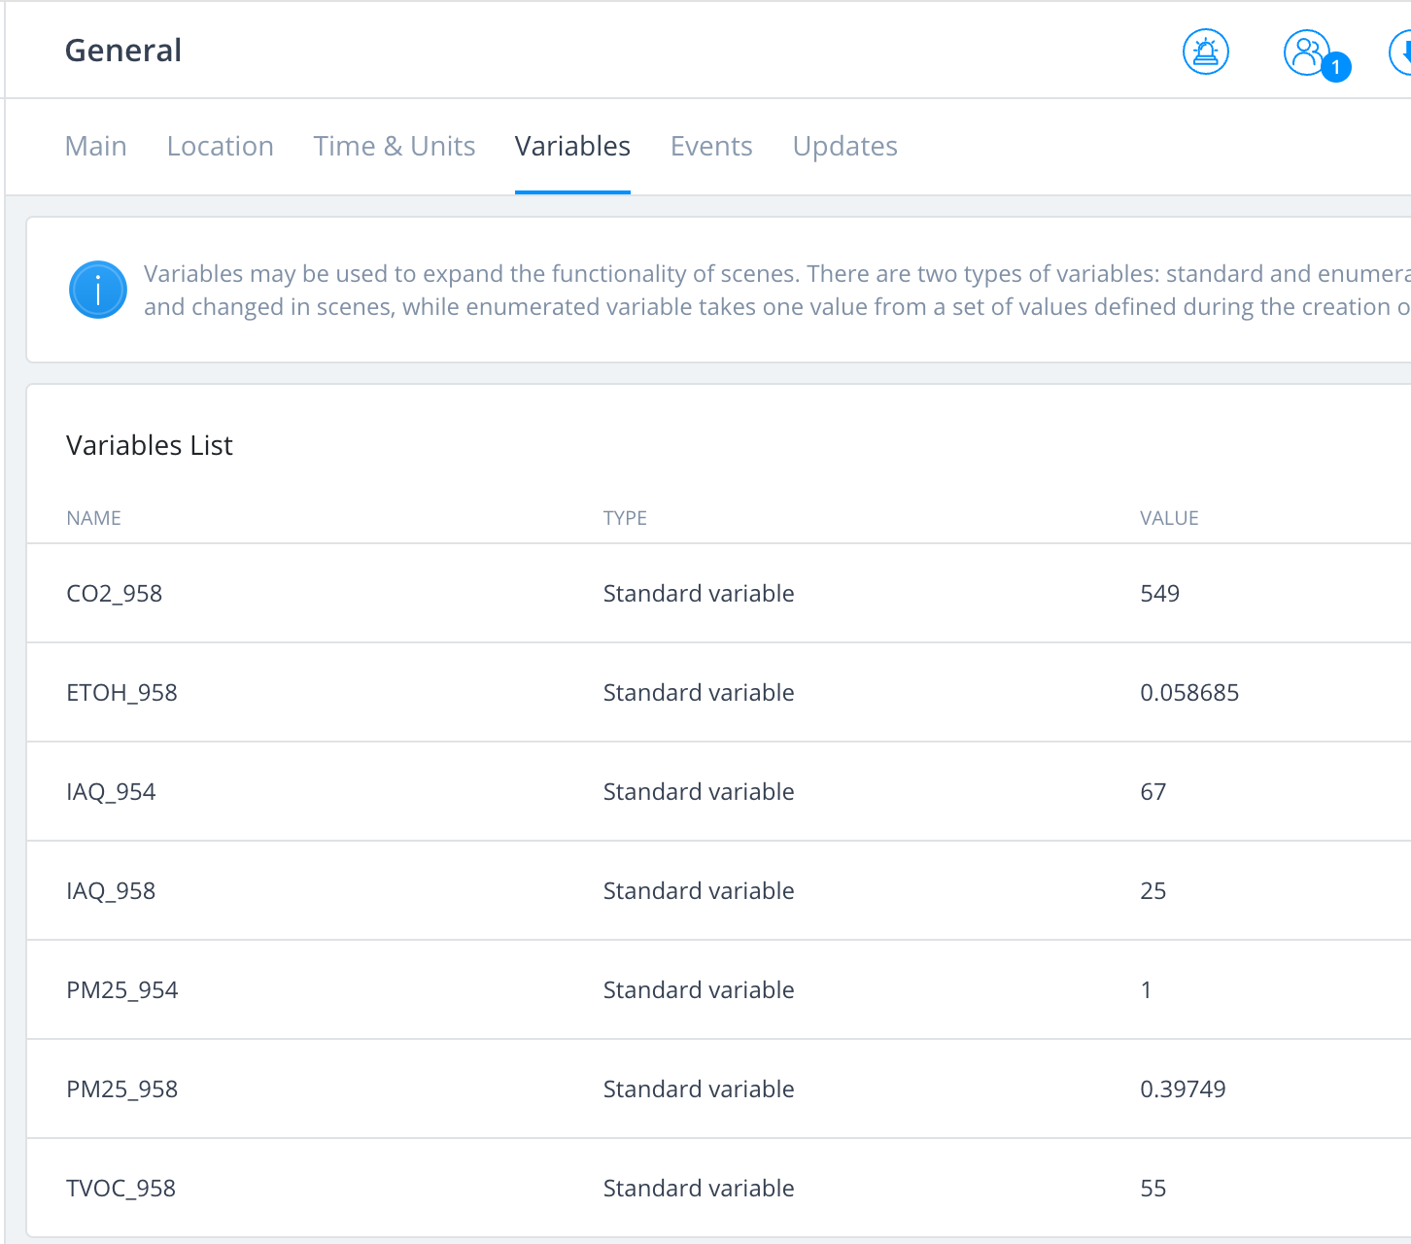1411x1244 pixels.
Task: Open the Location tab
Action: coord(220,147)
